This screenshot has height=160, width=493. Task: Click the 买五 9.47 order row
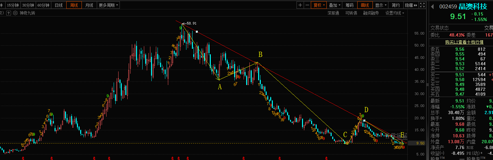tap(461, 94)
